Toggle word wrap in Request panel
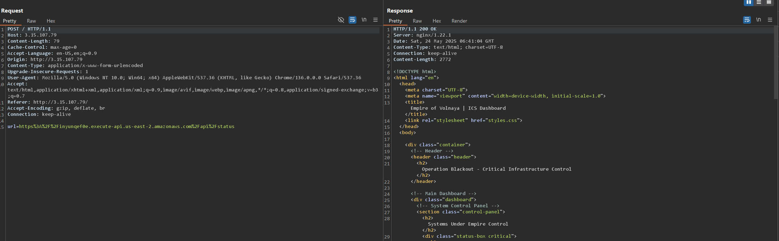This screenshot has width=779, height=241. [352, 20]
